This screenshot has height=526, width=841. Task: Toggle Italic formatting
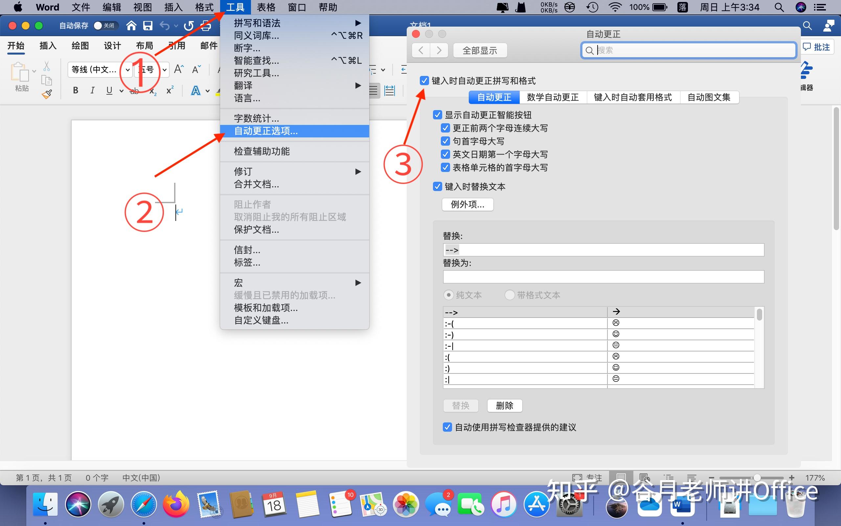coord(92,90)
